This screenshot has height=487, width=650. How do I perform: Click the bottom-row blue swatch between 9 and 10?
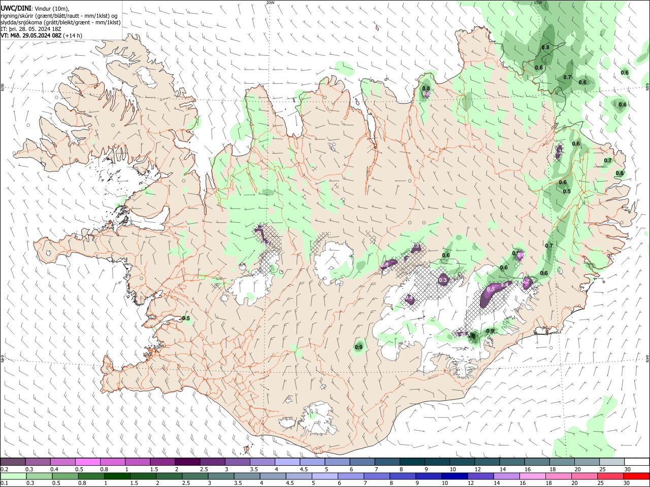(429, 476)
